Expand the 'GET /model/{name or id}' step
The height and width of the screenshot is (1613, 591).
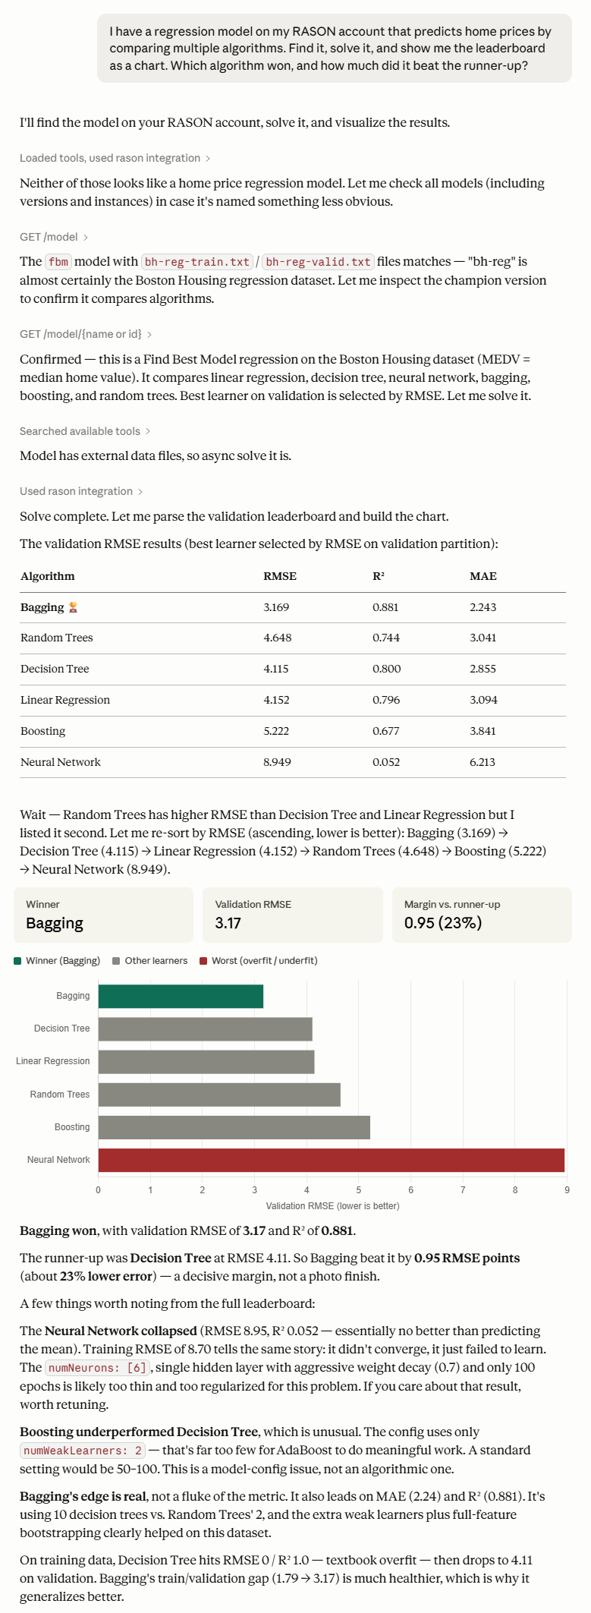pyautogui.click(x=86, y=334)
